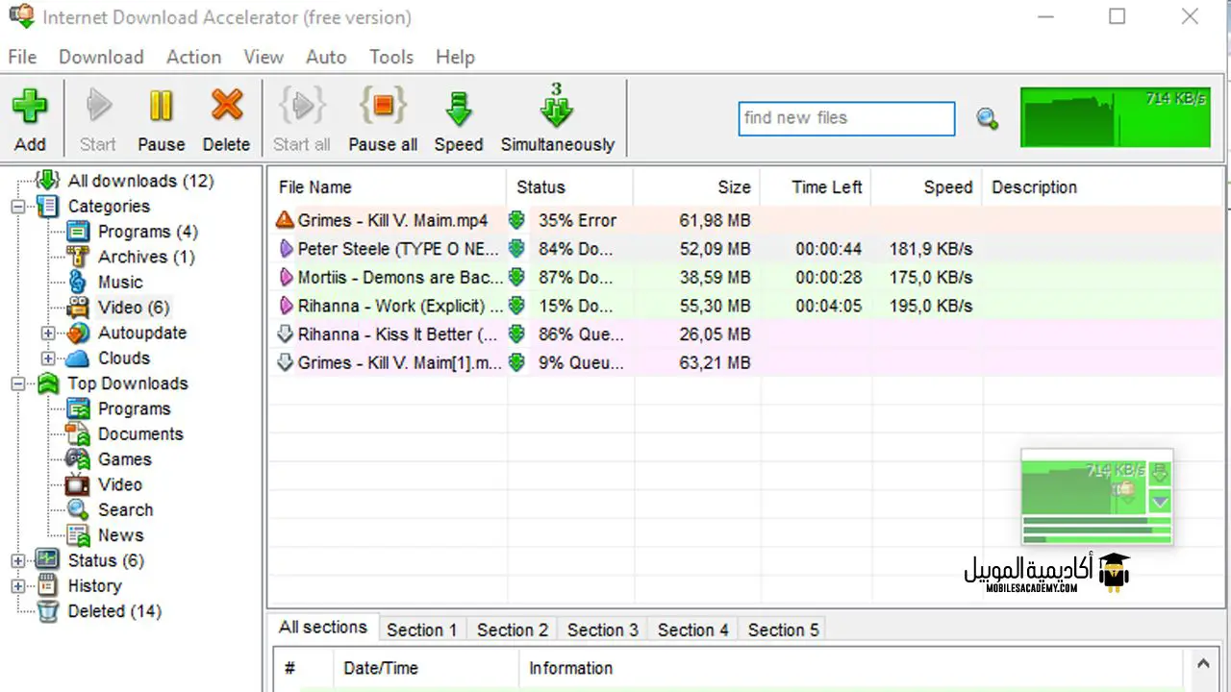1231x692 pixels.
Task: Select Rihanna - Kiss It Better row
Action: (745, 334)
